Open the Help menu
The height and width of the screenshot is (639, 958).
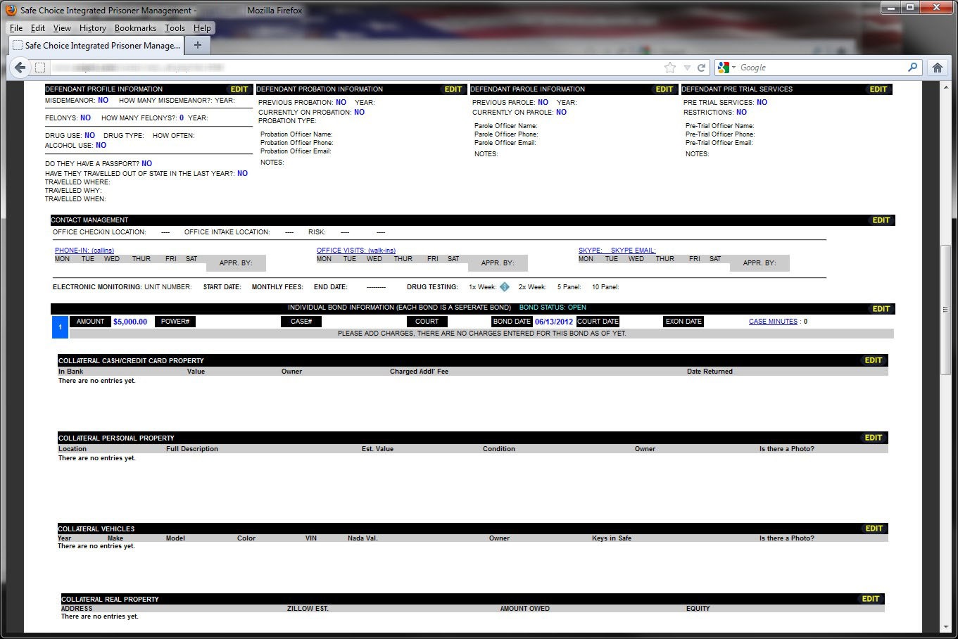point(202,28)
